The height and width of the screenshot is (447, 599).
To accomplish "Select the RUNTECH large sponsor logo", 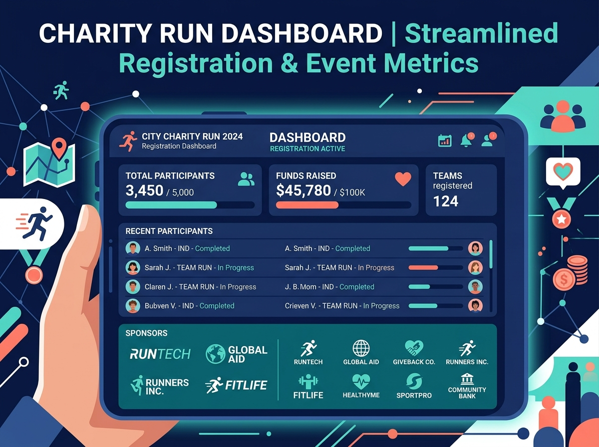I will (x=160, y=354).
